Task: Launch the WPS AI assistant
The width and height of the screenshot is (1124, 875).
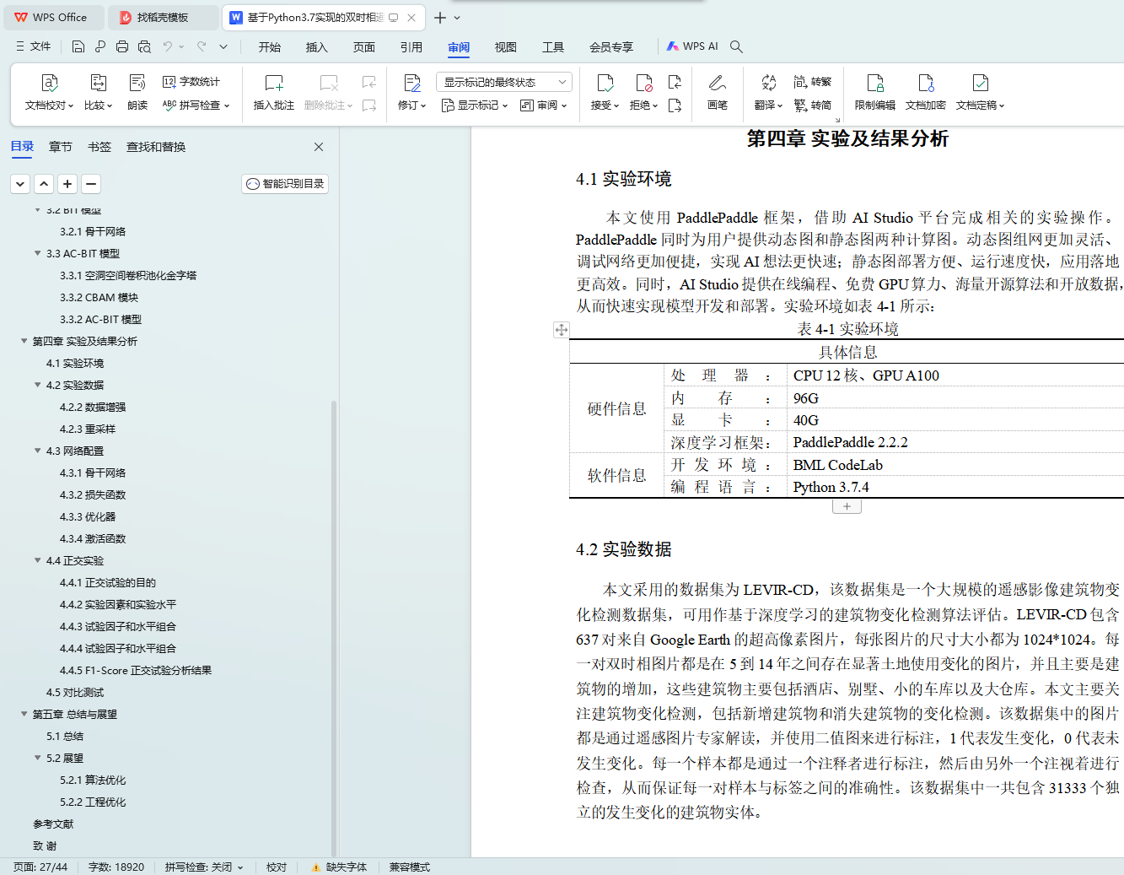Action: (692, 46)
